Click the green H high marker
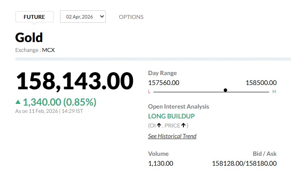This screenshot has height=185, width=291. tap(274, 91)
